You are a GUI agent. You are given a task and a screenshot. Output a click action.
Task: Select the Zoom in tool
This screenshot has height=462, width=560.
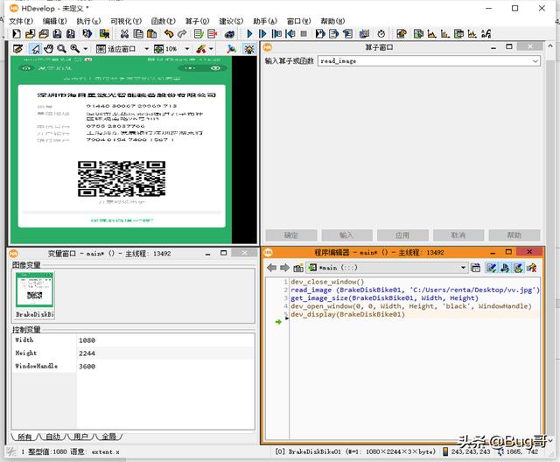tap(75, 48)
